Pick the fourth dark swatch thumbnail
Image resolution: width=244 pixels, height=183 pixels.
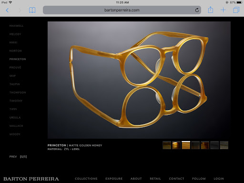(195, 145)
